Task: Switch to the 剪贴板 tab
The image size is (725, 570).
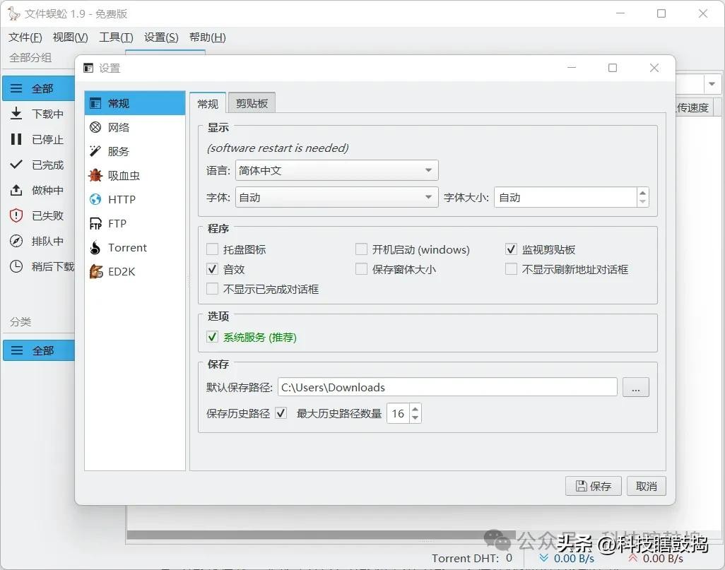Action: pyautogui.click(x=252, y=103)
